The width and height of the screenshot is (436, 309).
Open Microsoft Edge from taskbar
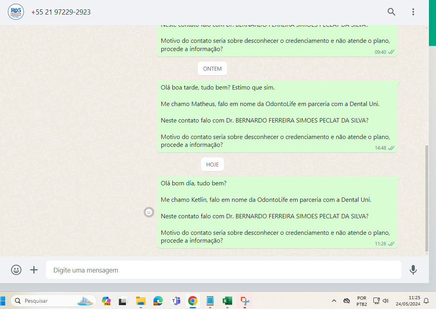pyautogui.click(x=158, y=301)
